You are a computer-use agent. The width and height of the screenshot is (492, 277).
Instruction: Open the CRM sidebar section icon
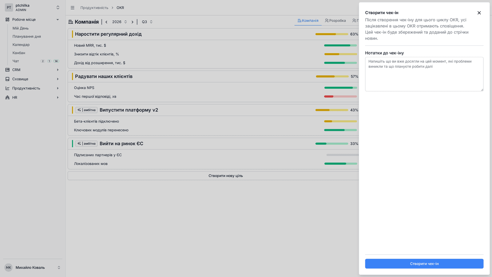[7, 70]
